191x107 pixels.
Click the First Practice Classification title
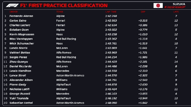64,6
